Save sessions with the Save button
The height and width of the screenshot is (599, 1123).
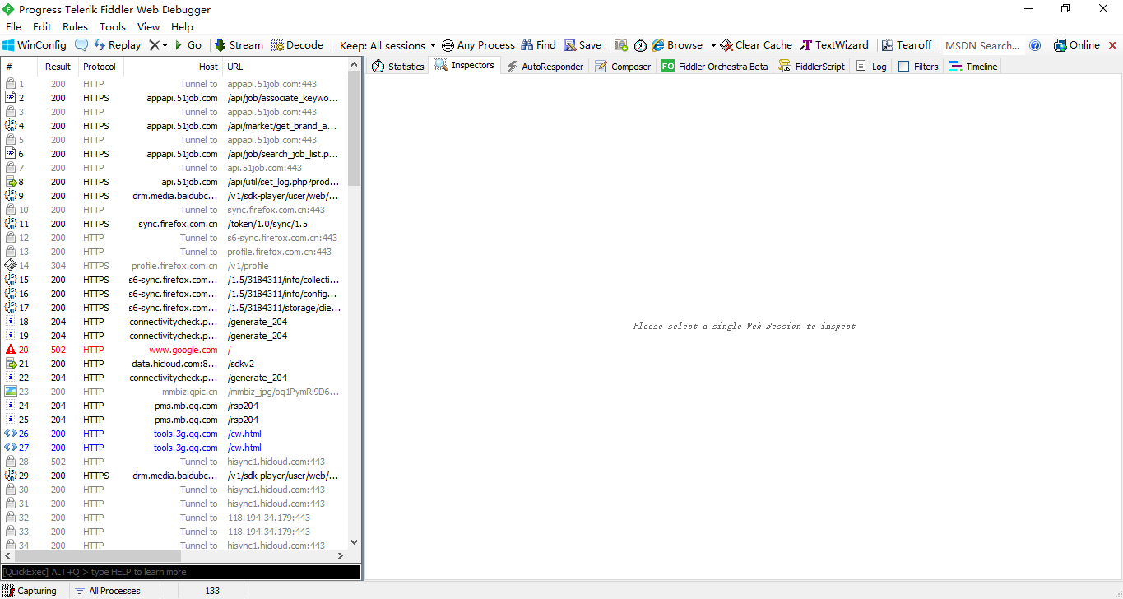coord(582,45)
